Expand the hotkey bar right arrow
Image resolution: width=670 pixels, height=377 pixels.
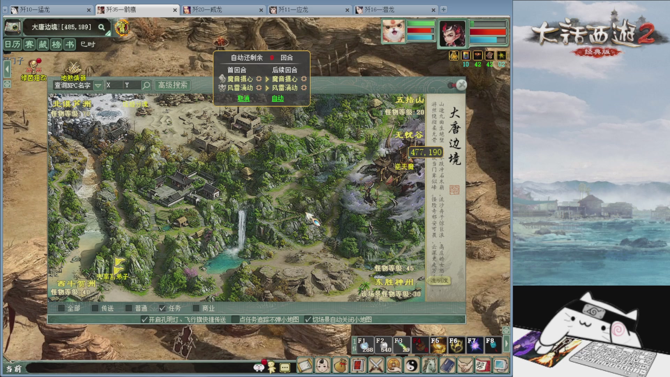[x=506, y=344]
